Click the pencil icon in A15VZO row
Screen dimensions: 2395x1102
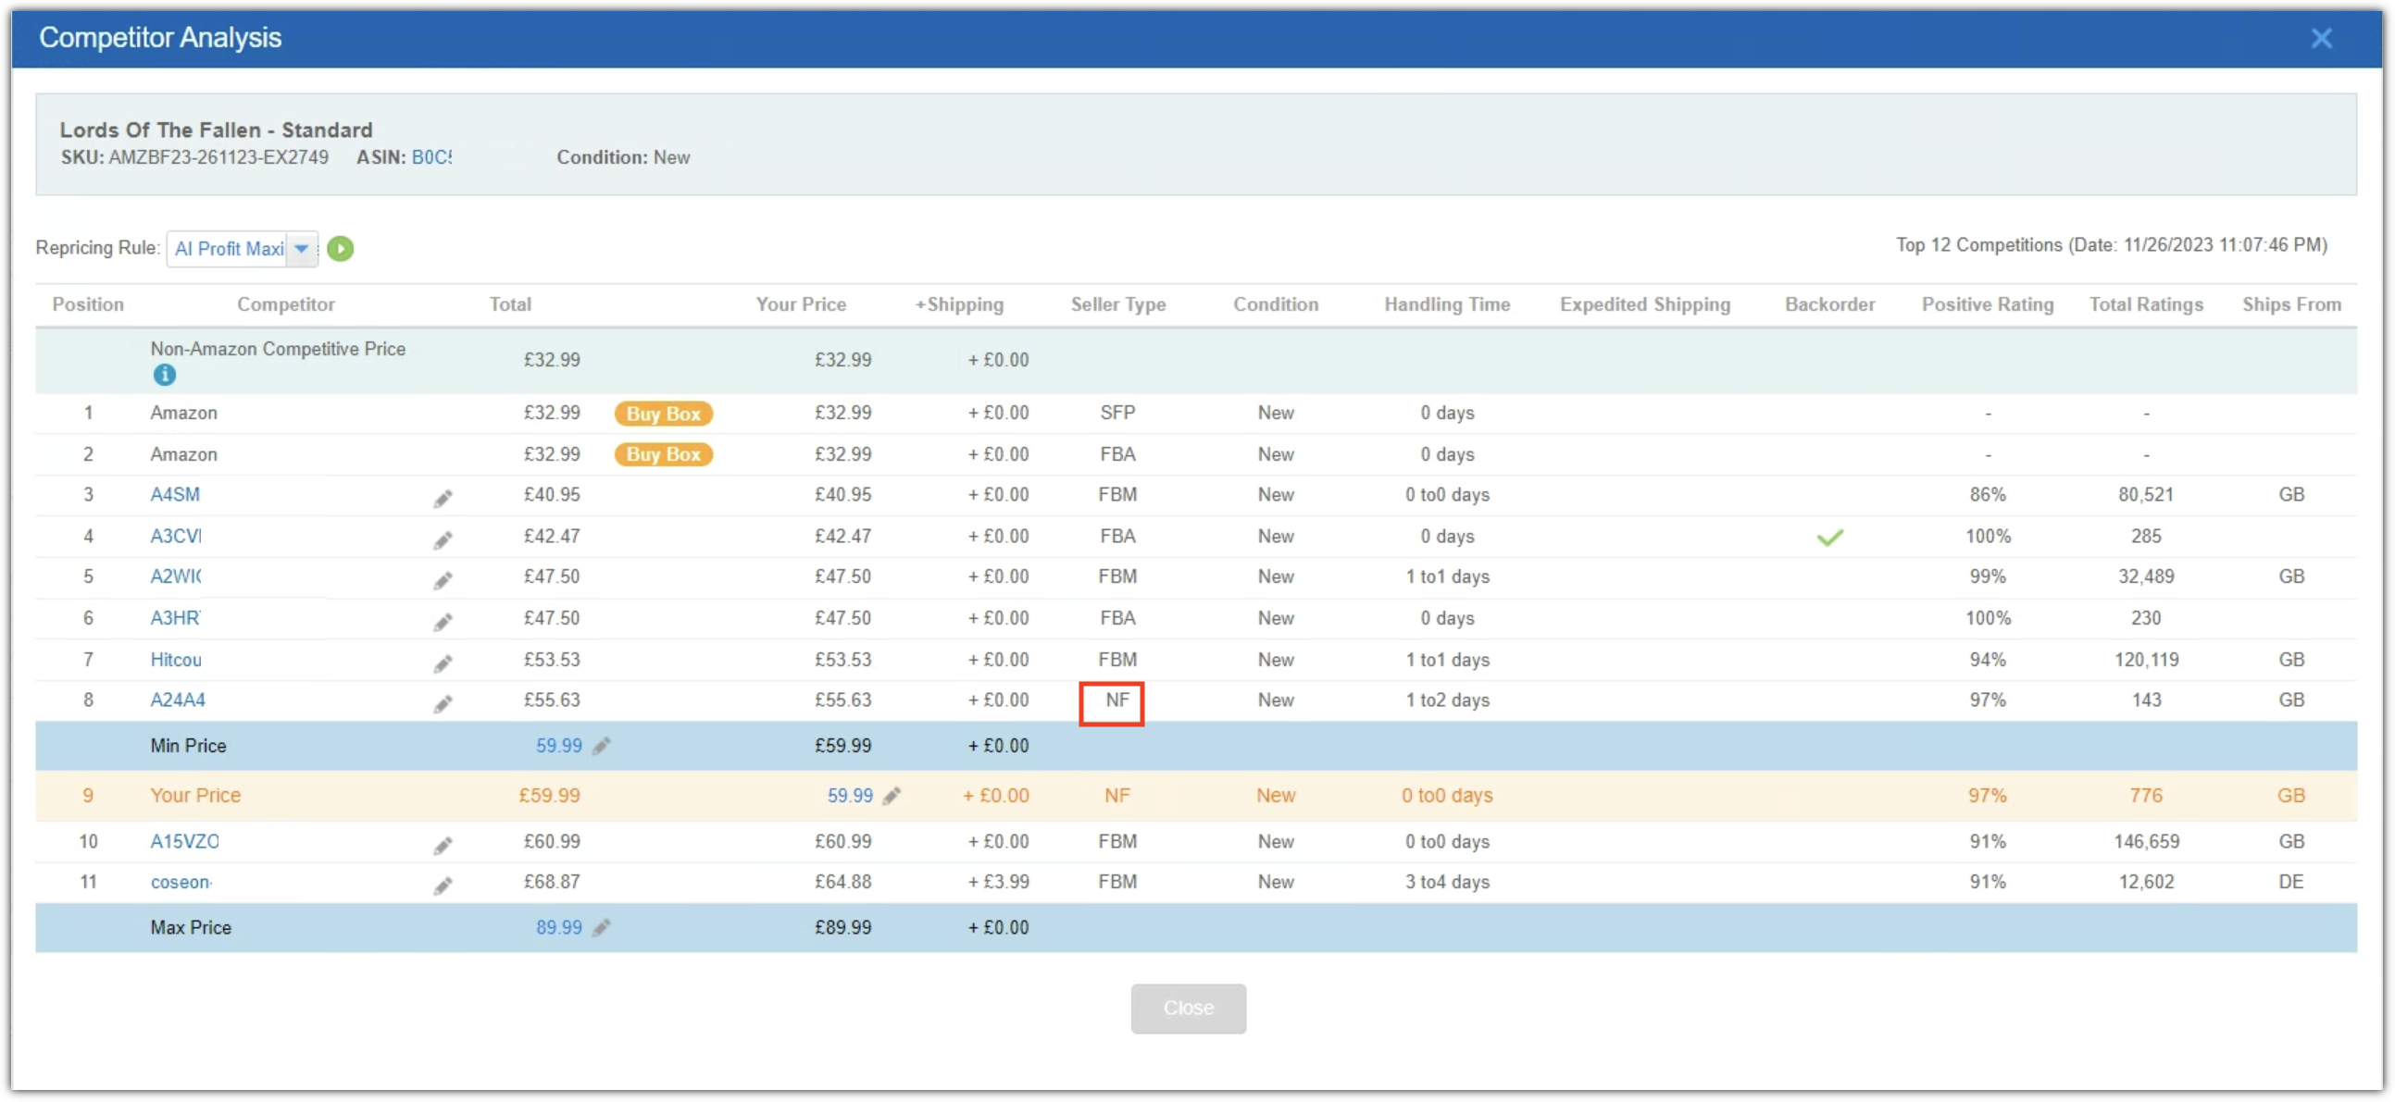click(443, 846)
